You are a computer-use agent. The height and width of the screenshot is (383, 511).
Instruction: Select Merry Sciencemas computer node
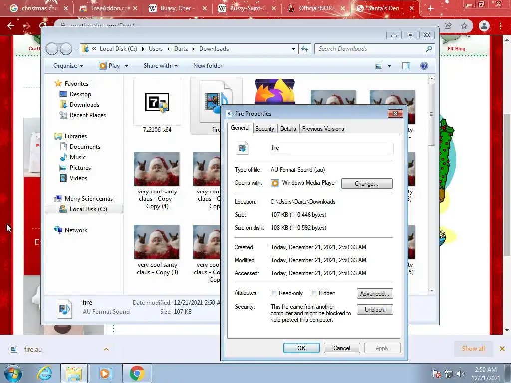88,199
